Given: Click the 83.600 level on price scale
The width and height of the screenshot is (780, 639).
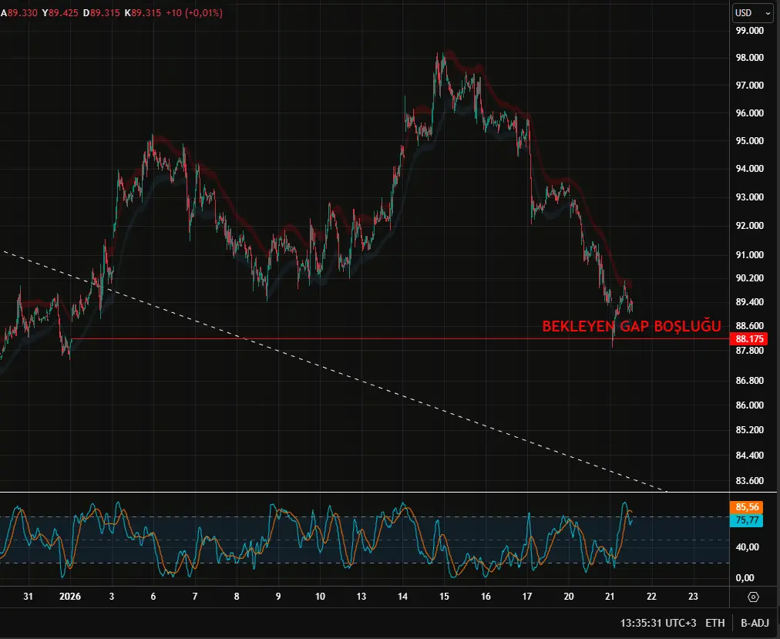Looking at the screenshot, I should [x=749, y=481].
